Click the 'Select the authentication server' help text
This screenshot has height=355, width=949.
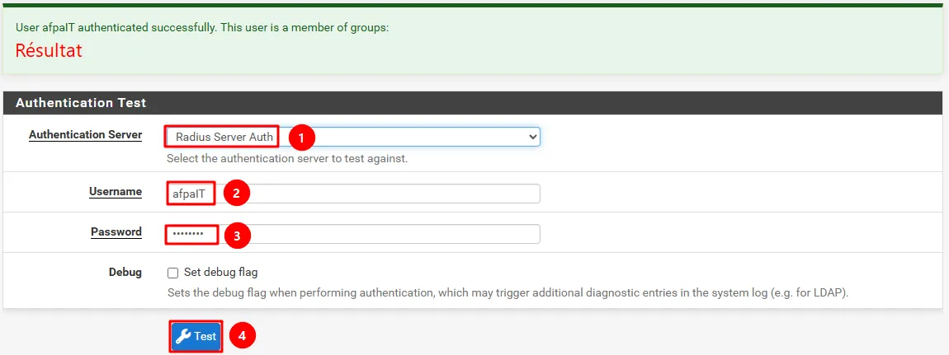click(x=287, y=160)
